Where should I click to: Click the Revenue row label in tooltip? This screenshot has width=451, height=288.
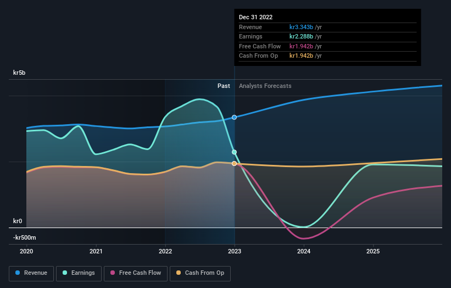pos(250,27)
